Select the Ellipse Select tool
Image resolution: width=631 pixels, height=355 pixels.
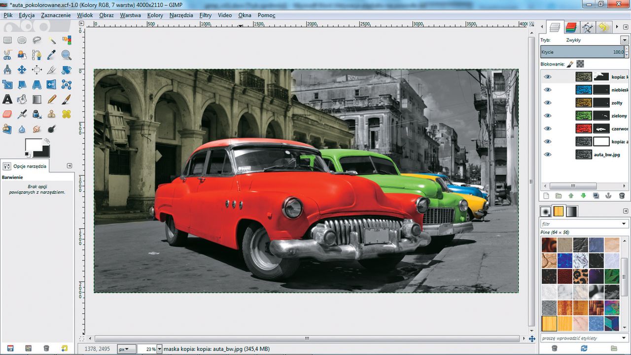coord(22,40)
